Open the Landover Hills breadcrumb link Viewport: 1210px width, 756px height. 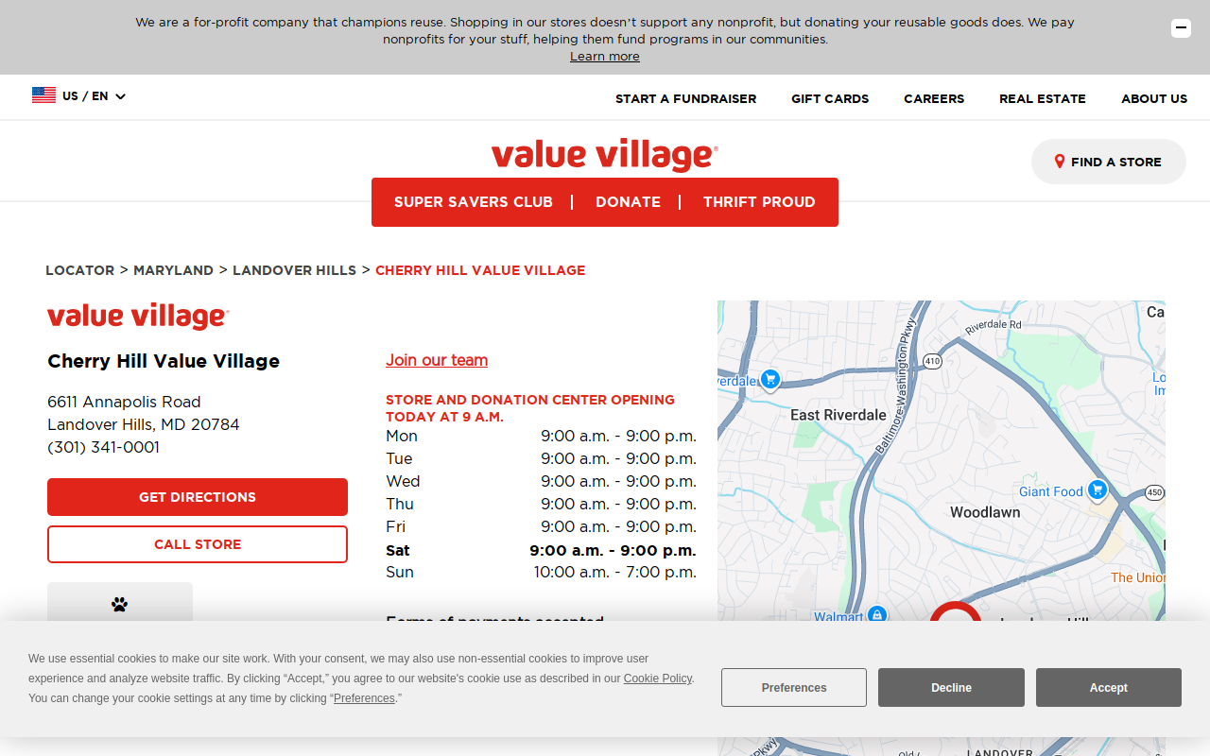click(294, 270)
